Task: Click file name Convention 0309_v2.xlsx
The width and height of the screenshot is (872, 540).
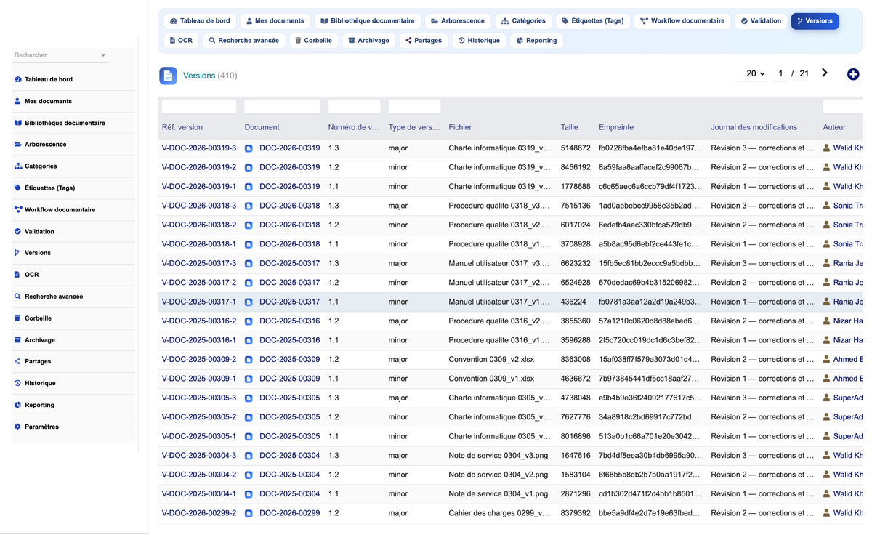Action: [x=491, y=360]
